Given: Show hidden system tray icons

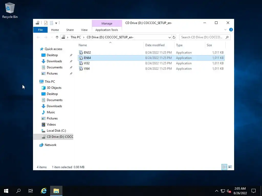Looking at the screenshot, I should click(216, 191).
